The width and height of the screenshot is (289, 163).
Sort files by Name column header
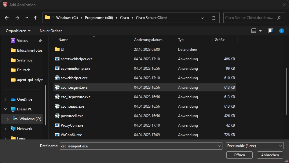63,40
